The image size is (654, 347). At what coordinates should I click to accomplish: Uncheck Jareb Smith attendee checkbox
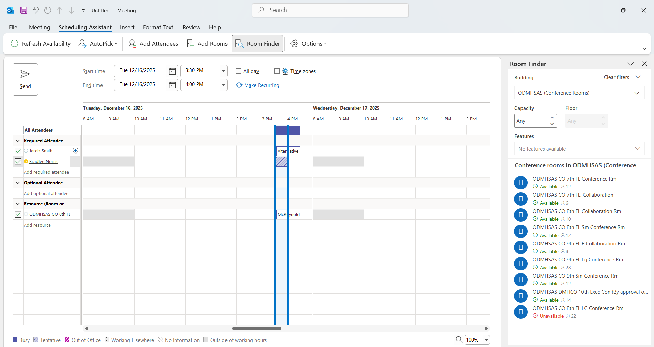click(18, 151)
